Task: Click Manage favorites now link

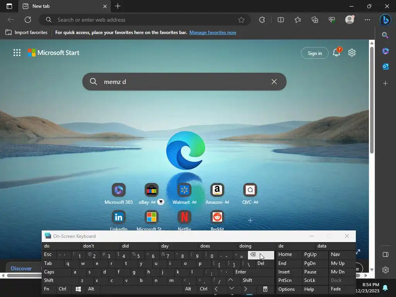Action: [213, 32]
